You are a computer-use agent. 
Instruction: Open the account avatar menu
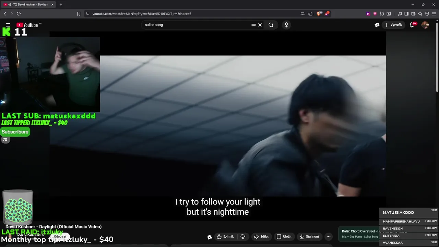click(x=425, y=25)
